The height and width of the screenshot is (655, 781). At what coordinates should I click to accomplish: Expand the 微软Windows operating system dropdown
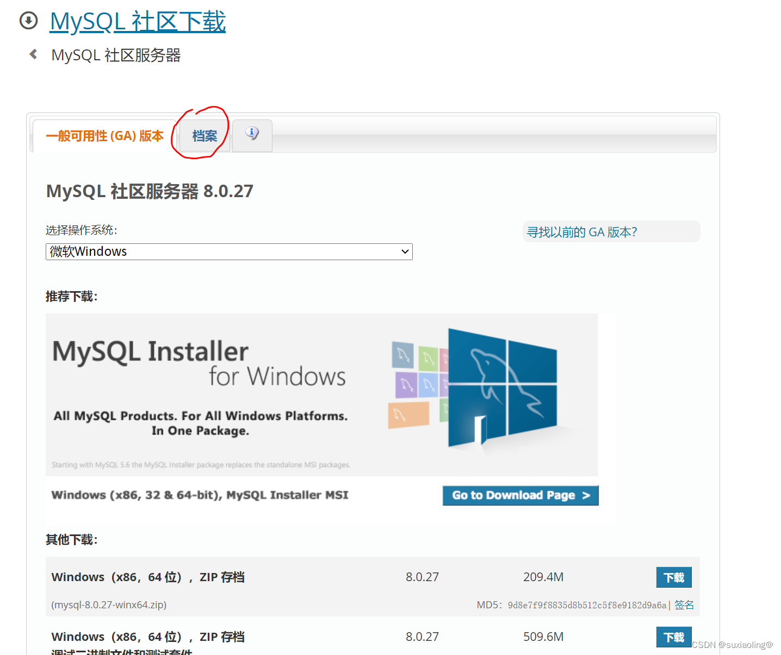point(229,251)
